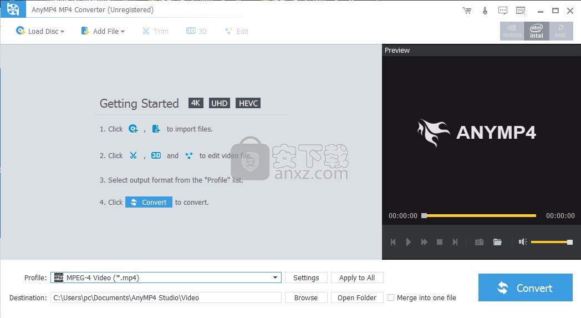The image size is (581, 318).
Task: Skip to next file in preview
Action: point(455,242)
